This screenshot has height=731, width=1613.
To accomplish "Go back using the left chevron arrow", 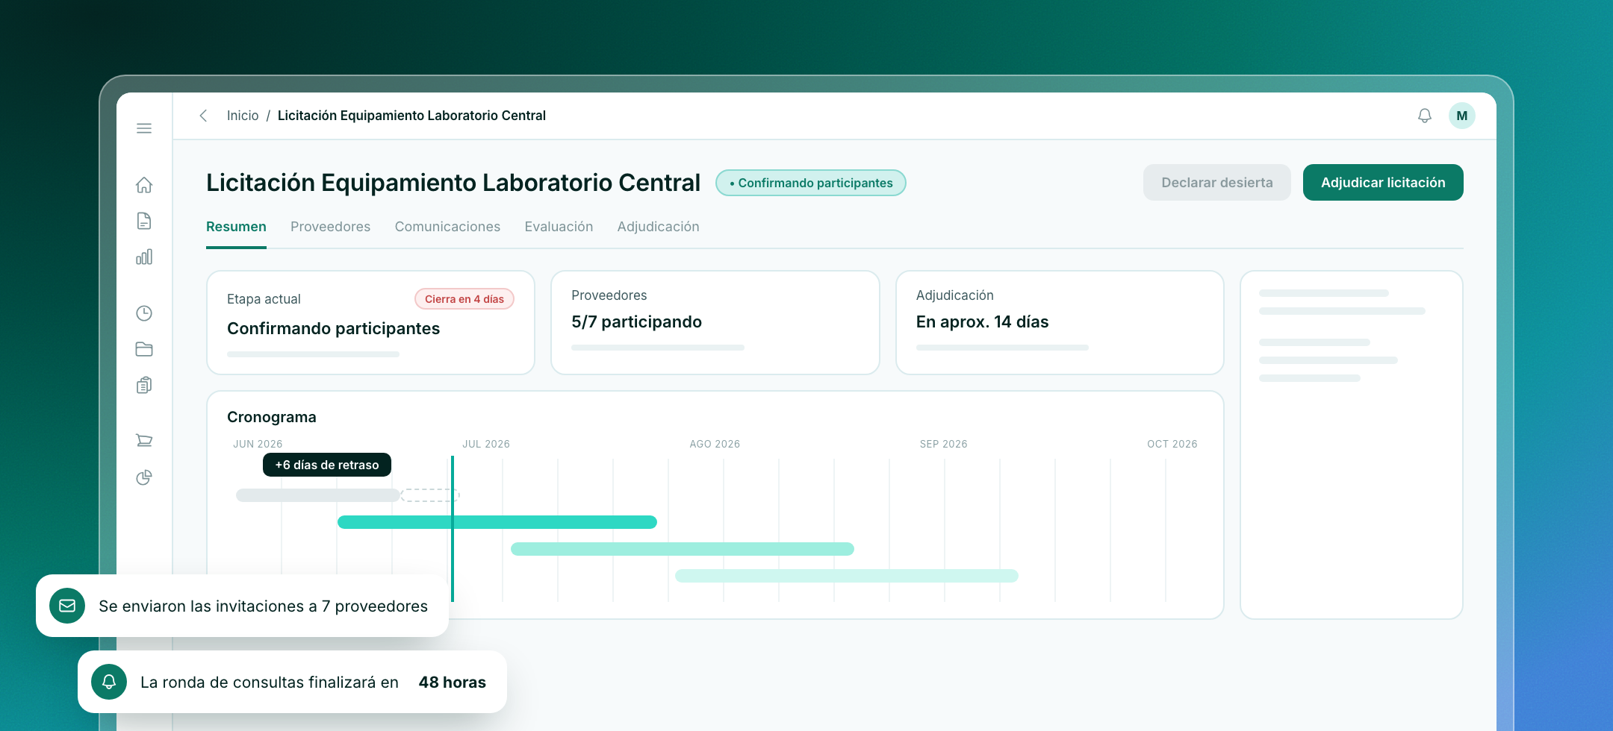I will [x=203, y=116].
